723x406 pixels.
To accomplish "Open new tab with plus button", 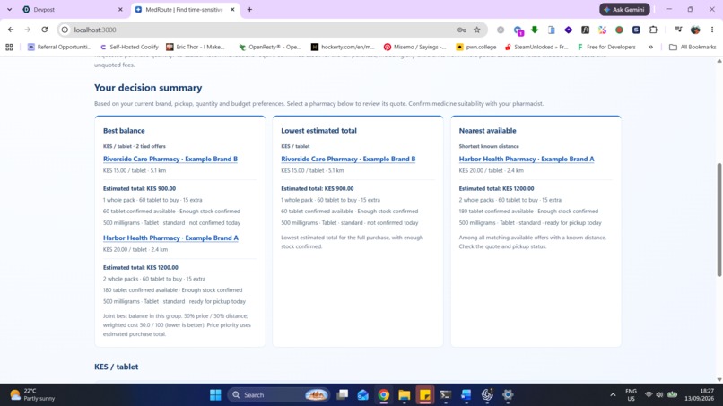I will (x=249, y=9).
